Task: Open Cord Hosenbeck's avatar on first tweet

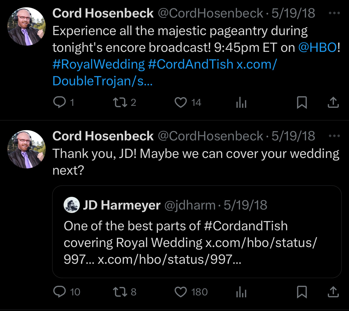Action: 27,26
